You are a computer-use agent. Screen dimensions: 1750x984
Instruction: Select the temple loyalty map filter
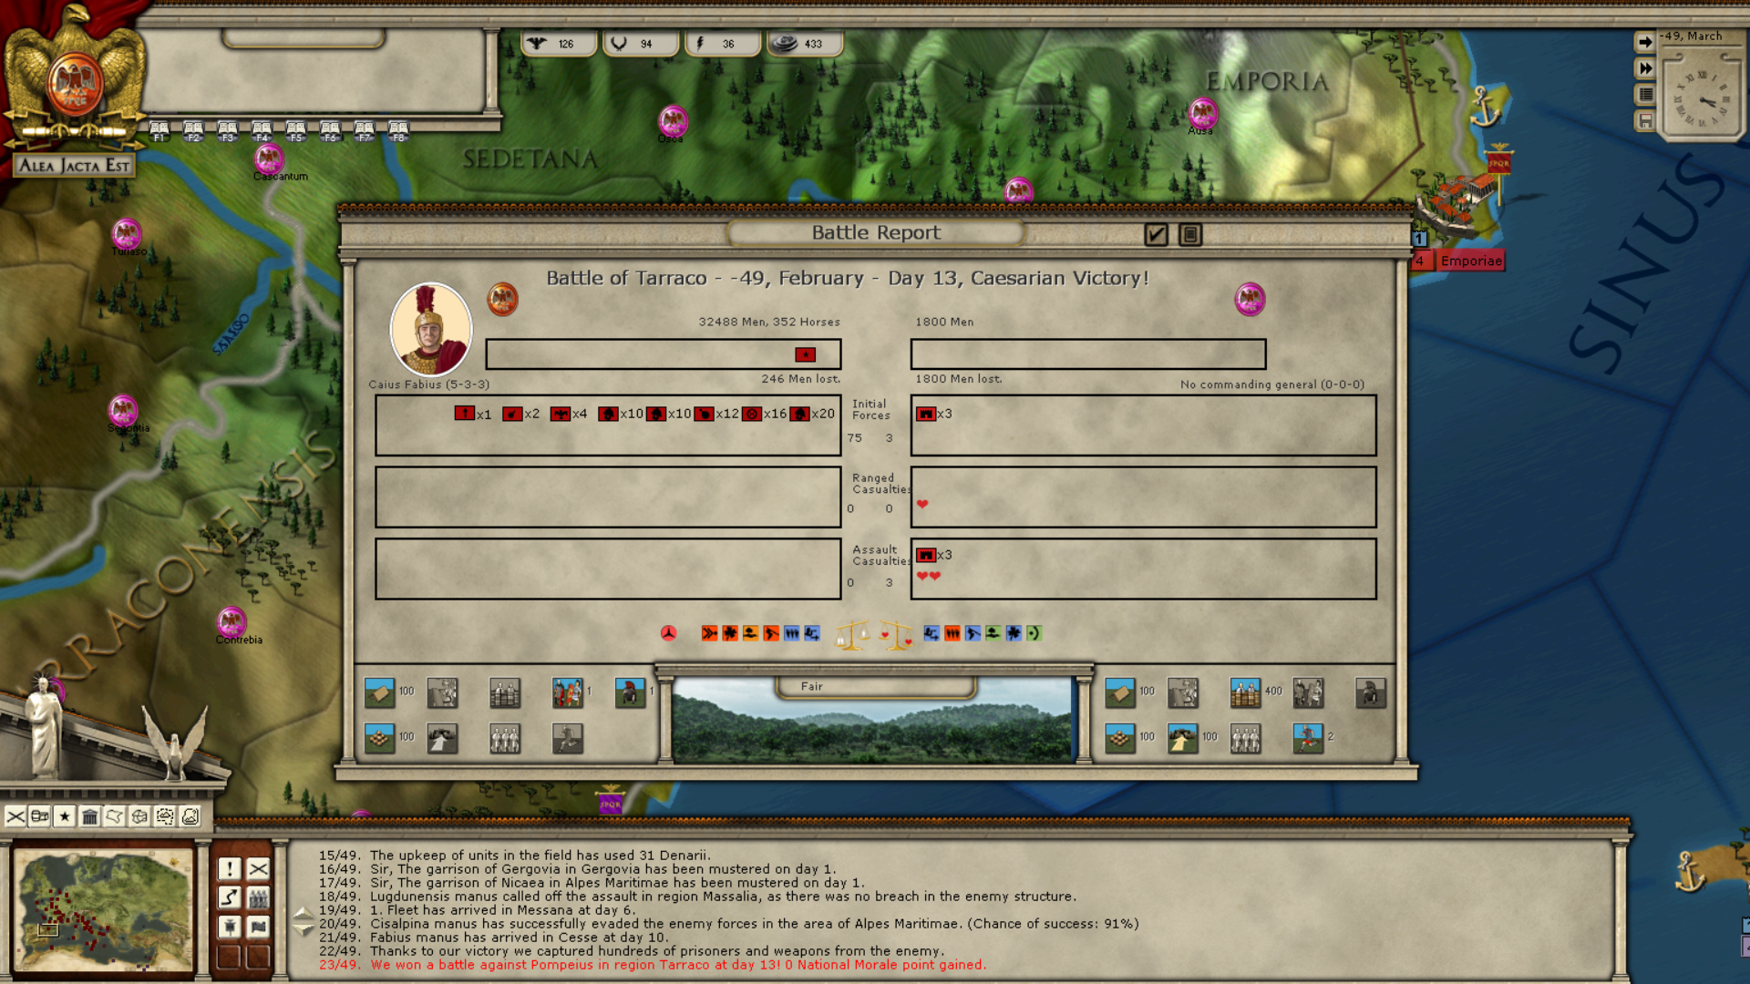[x=89, y=816]
